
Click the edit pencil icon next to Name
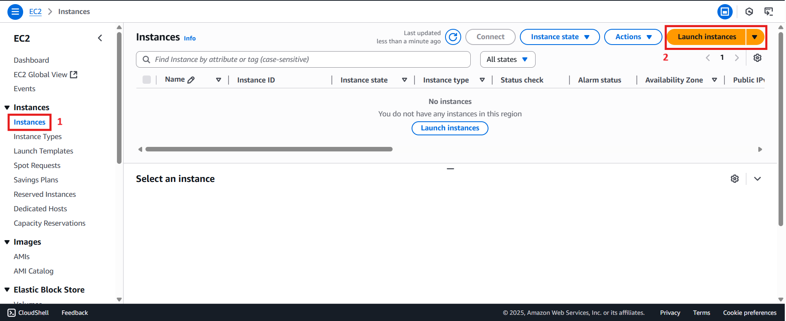tap(191, 80)
